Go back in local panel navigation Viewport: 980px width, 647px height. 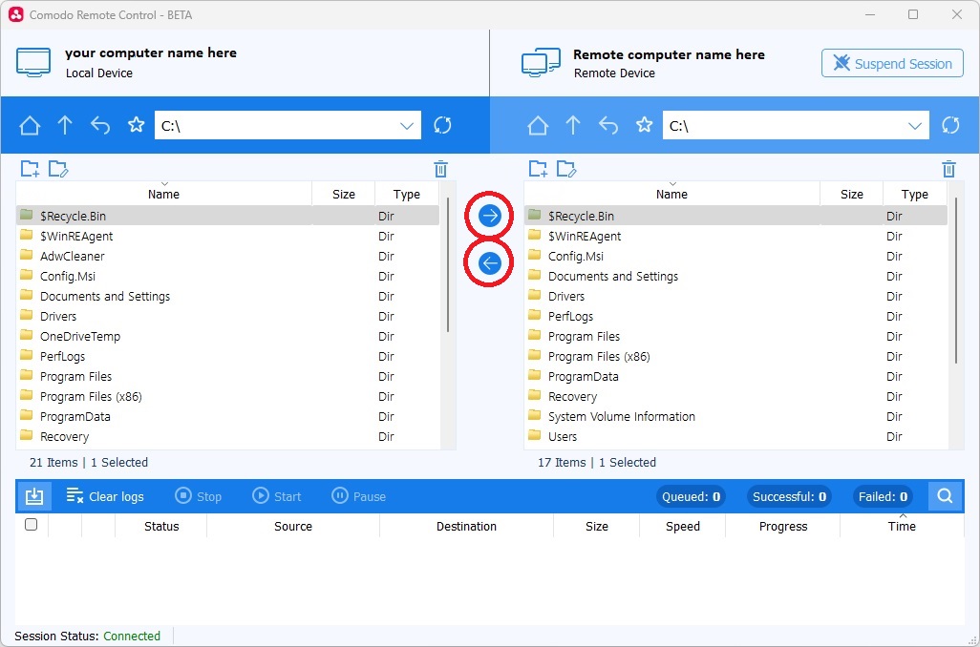click(100, 126)
